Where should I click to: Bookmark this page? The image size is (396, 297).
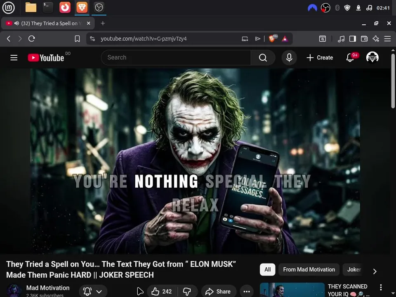tap(77, 39)
